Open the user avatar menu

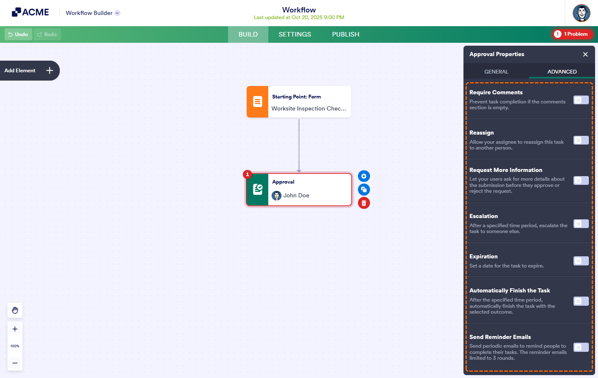point(581,13)
